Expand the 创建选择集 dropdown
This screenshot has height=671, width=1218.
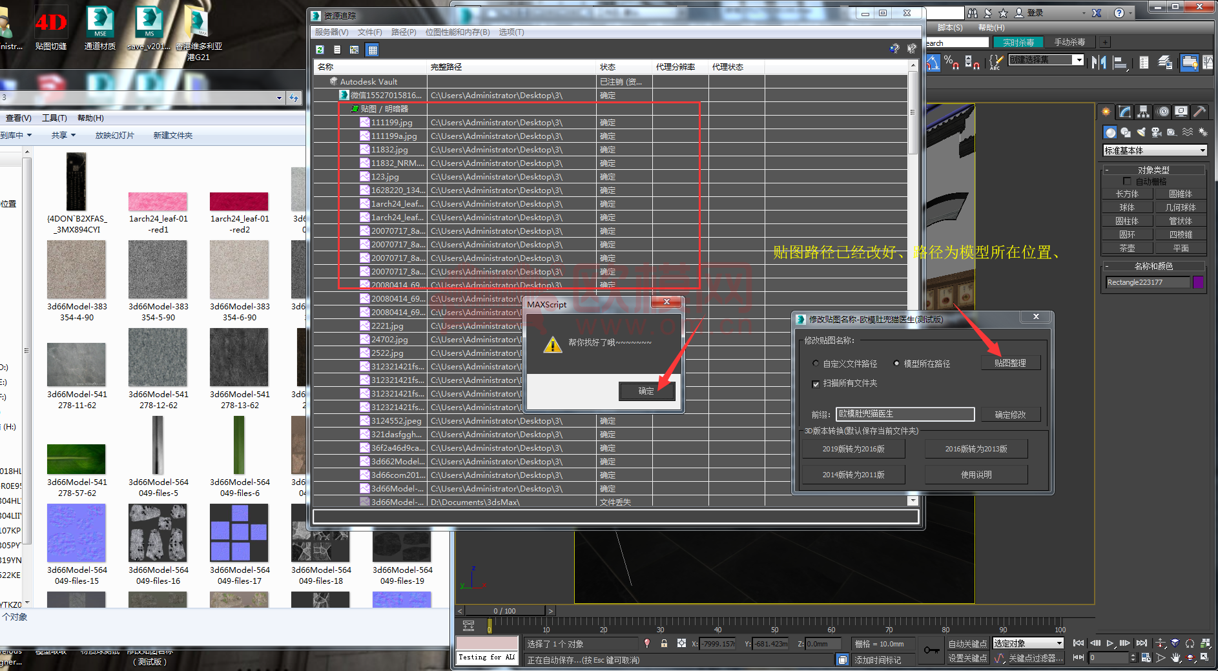pyautogui.click(x=1078, y=60)
